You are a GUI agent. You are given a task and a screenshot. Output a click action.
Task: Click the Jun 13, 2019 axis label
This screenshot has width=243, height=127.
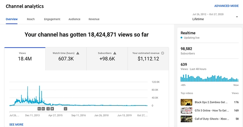pos(124,115)
